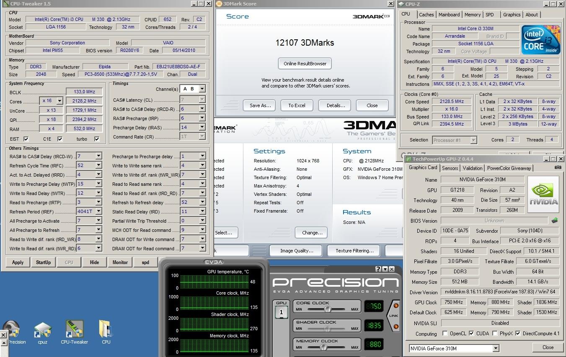The image size is (566, 357).
Task: Switch to the Caches tab in CPU-Z
Action: (426, 15)
